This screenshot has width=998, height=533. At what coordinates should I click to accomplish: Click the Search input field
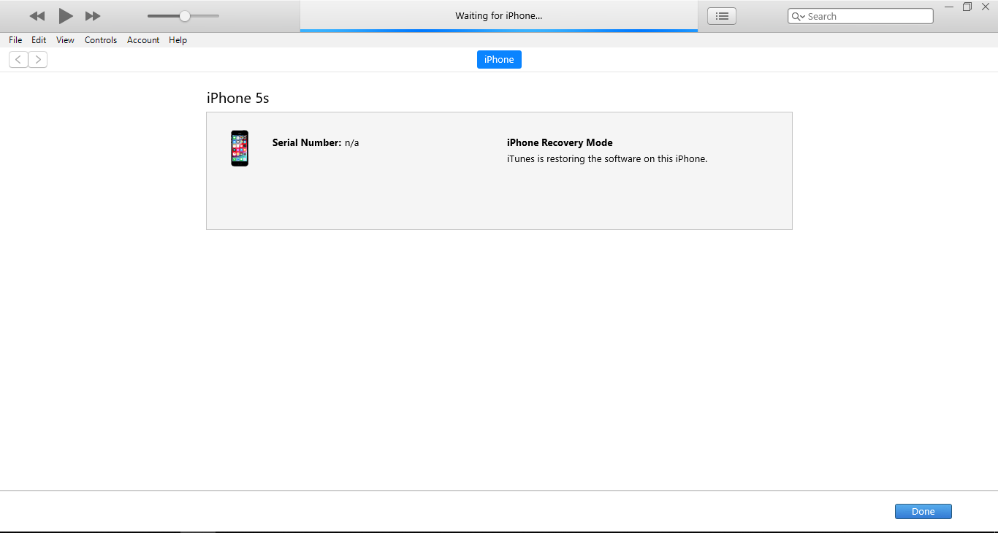click(861, 16)
